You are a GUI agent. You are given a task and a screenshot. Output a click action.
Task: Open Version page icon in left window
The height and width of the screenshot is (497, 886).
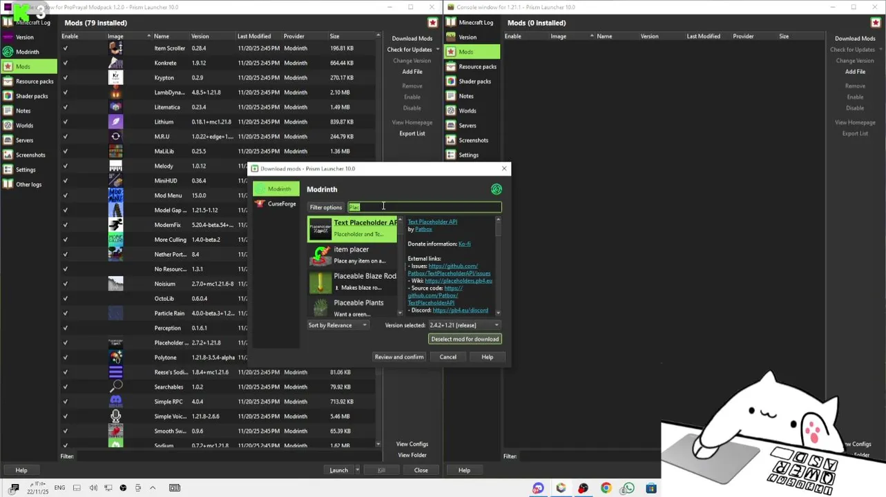tap(8, 37)
